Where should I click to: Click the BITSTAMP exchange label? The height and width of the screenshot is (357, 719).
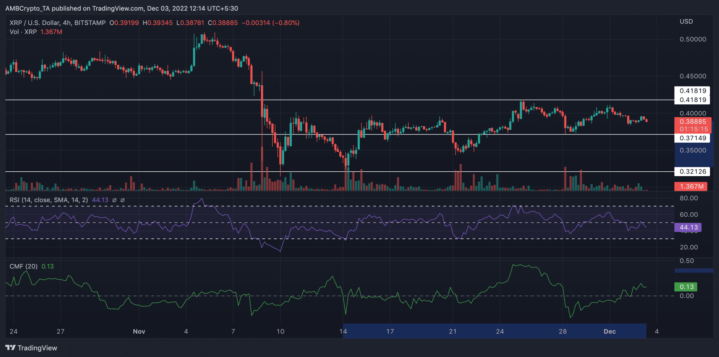point(90,23)
